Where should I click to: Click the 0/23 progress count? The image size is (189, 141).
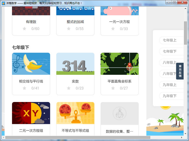coord(79,88)
